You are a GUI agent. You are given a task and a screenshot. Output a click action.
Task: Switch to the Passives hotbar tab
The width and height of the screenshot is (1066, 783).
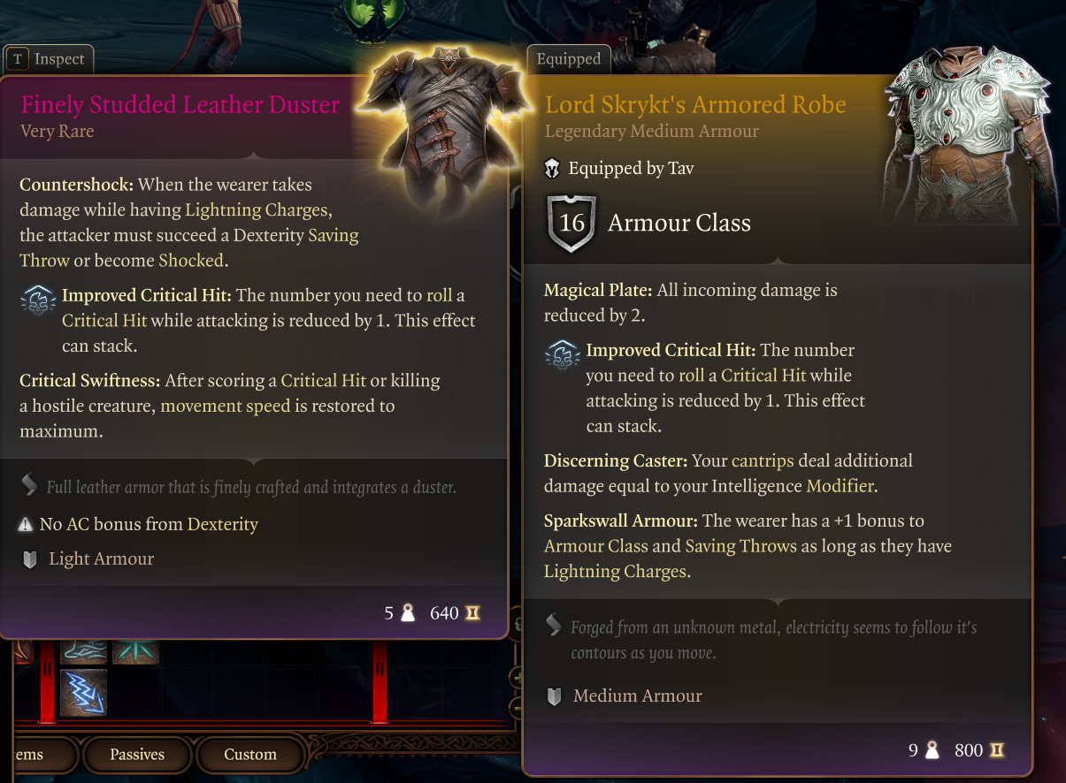point(137,755)
